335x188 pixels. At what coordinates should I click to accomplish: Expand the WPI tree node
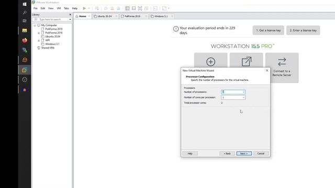click(x=39, y=40)
